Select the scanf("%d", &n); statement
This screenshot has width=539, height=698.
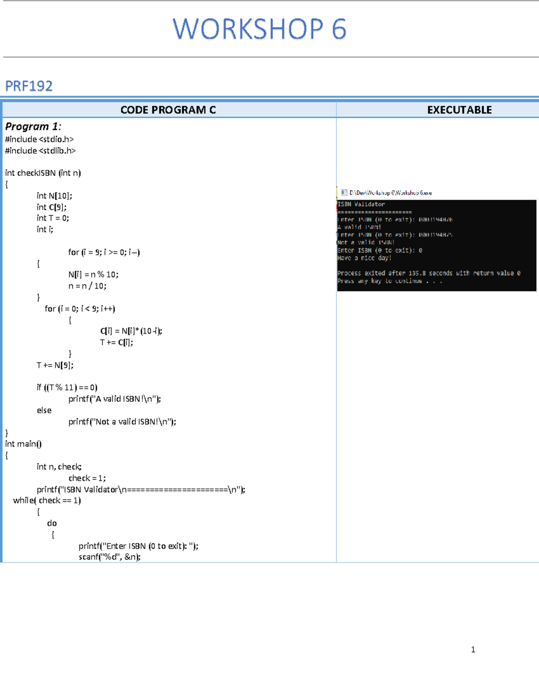pos(110,557)
